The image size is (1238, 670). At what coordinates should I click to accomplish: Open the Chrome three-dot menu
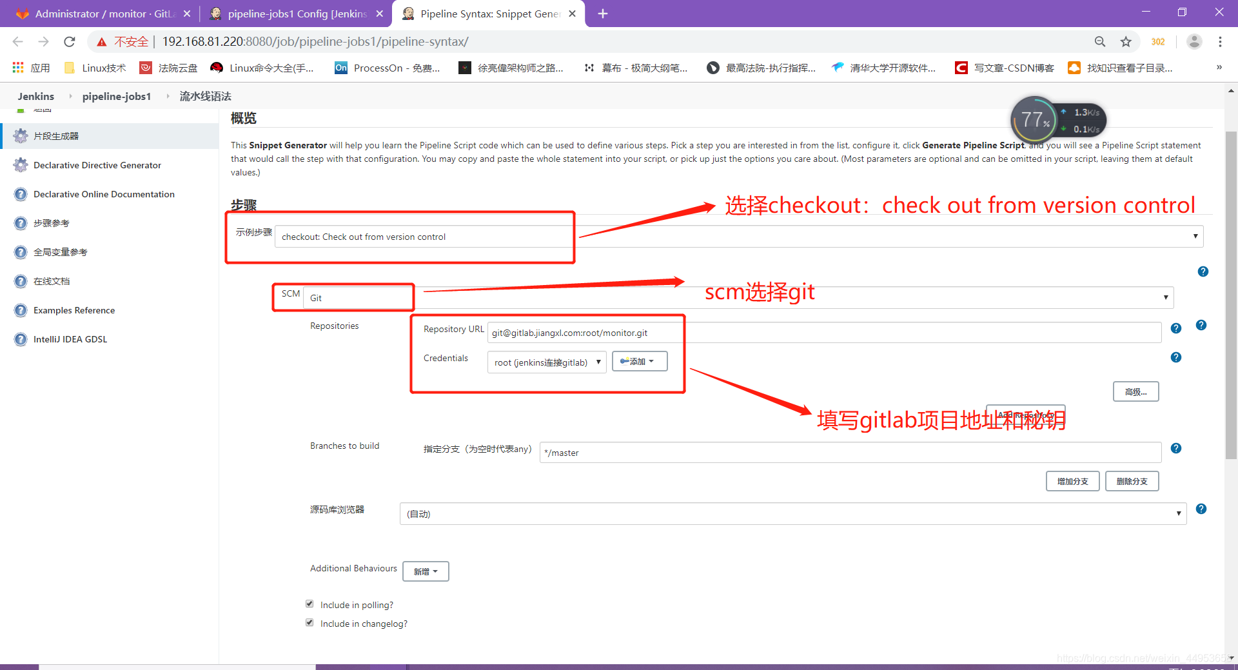click(1220, 42)
